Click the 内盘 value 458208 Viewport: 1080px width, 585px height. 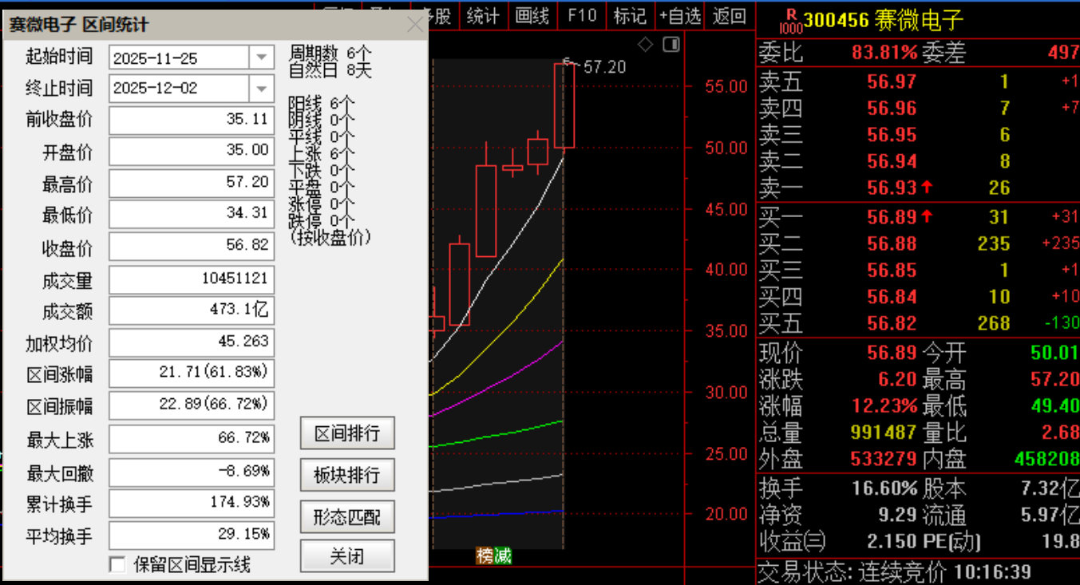[1046, 460]
